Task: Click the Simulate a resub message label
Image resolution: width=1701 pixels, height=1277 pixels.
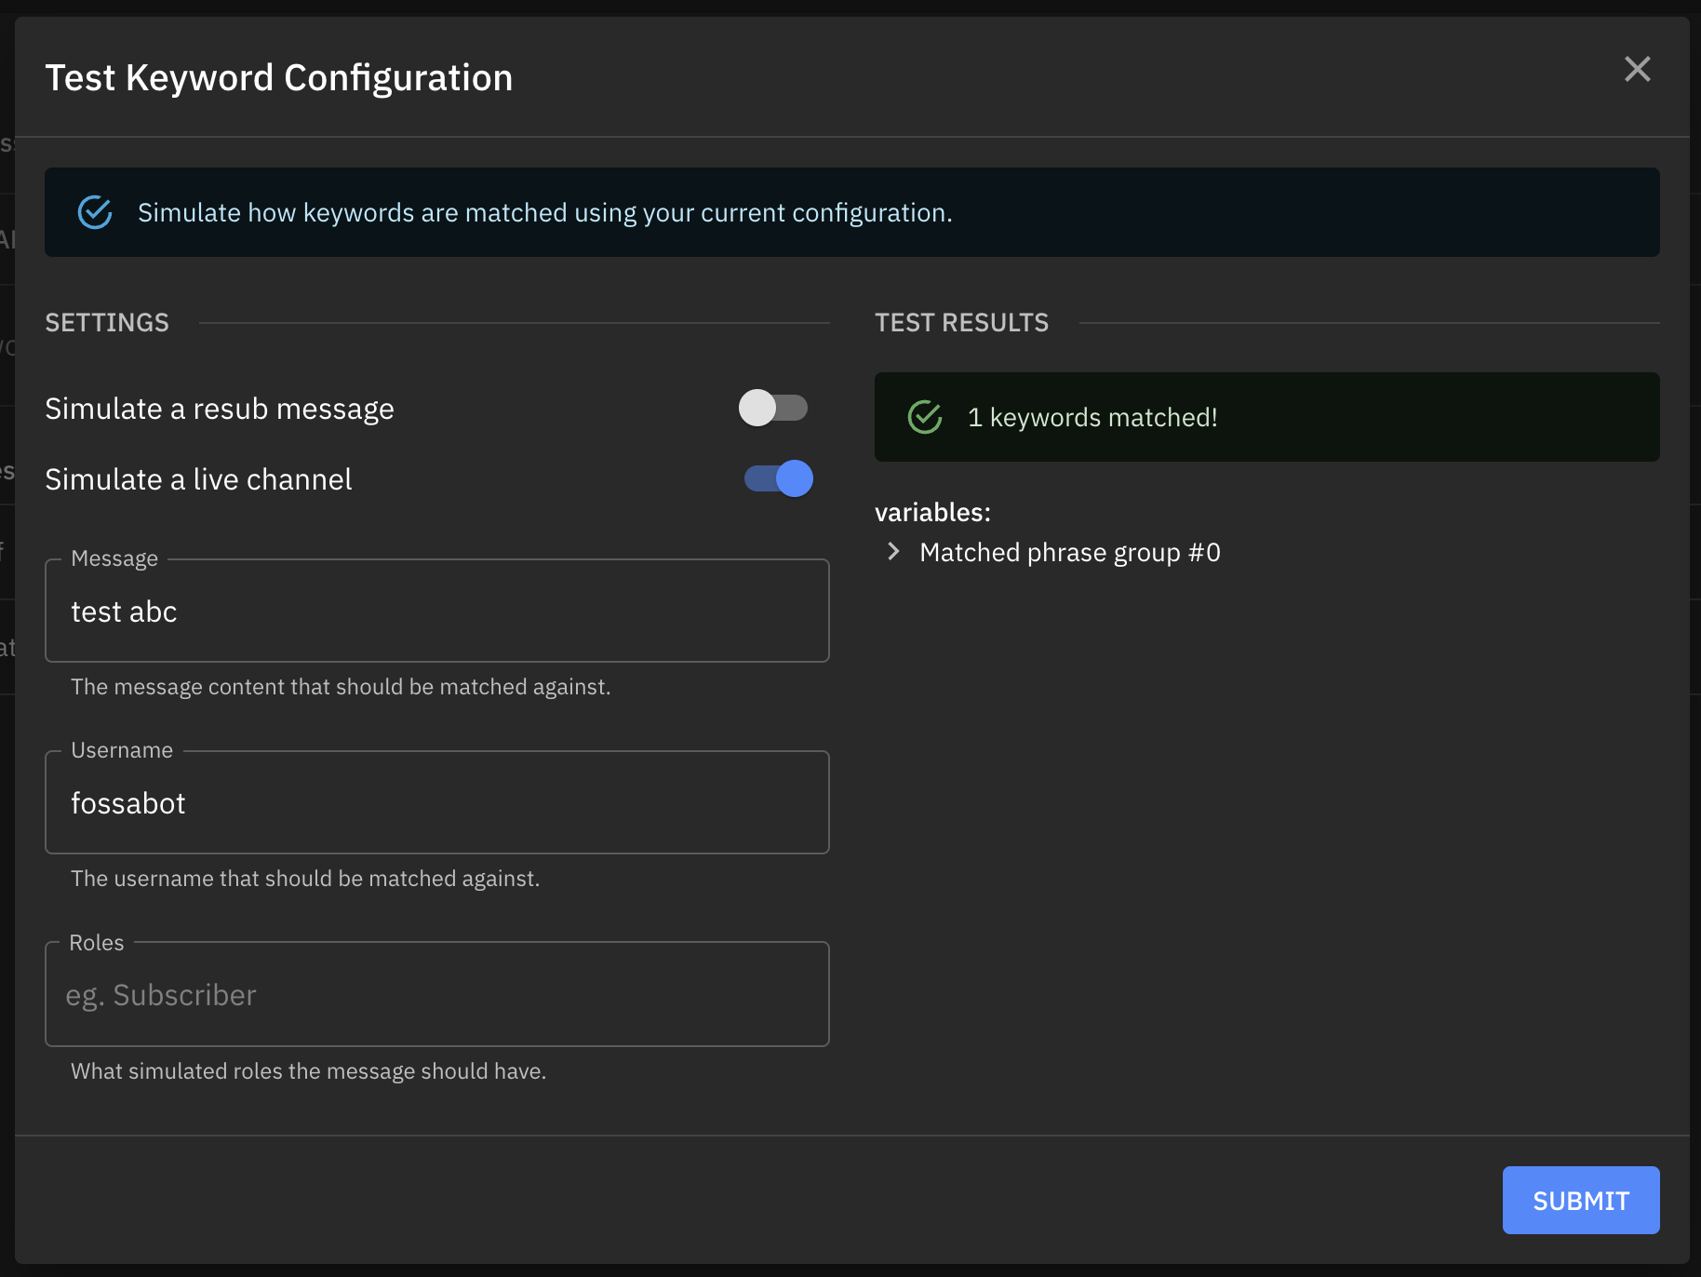Action: (x=220, y=409)
